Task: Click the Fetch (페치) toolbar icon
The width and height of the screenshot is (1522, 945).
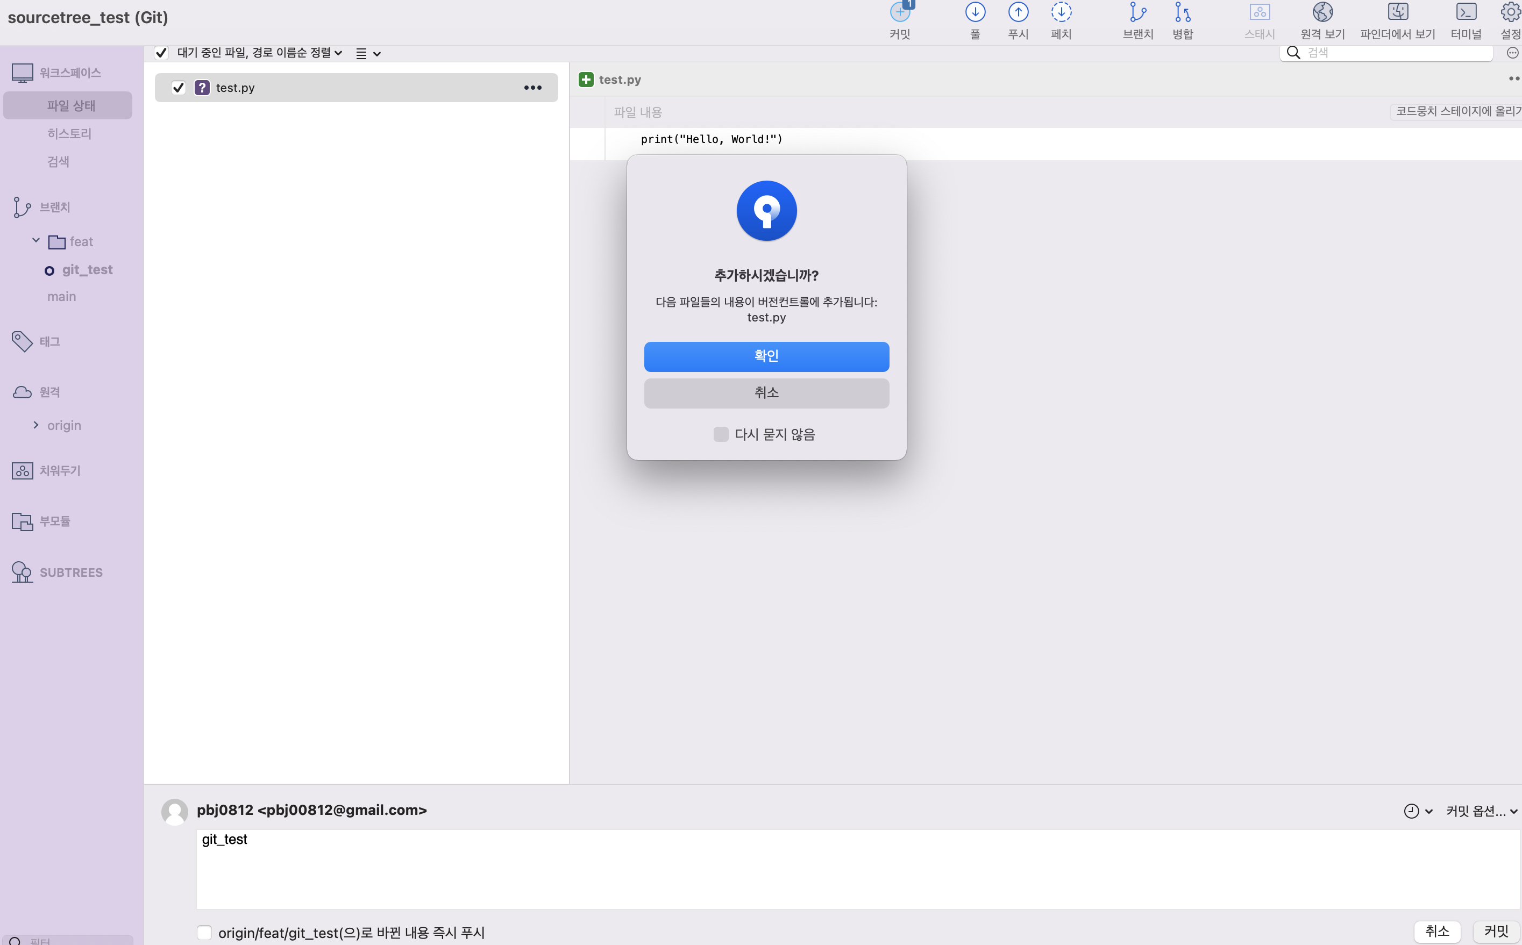Action: coord(1061,12)
